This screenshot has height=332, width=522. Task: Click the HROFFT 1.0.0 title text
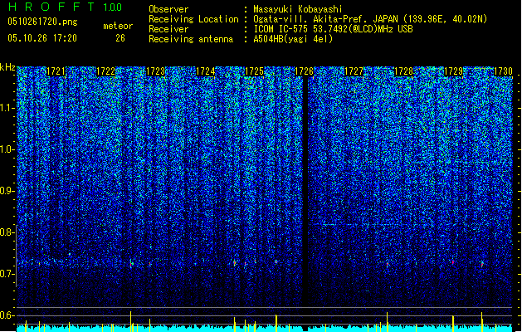pos(65,7)
